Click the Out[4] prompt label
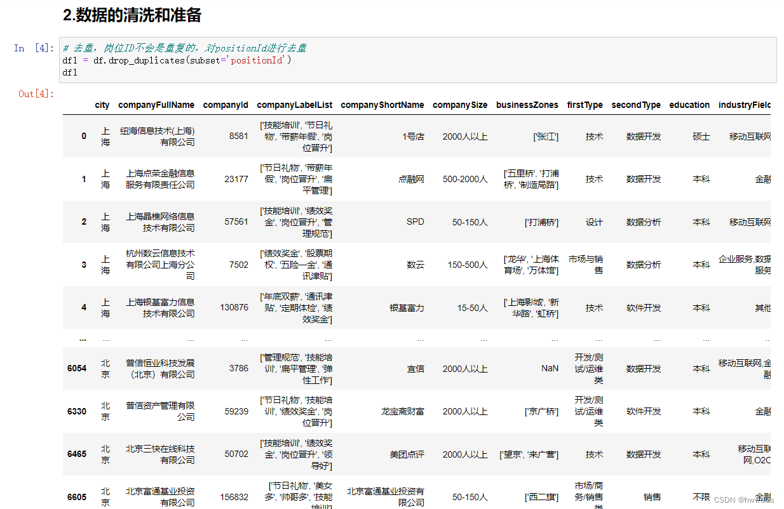The height and width of the screenshot is (509, 784). point(37,94)
